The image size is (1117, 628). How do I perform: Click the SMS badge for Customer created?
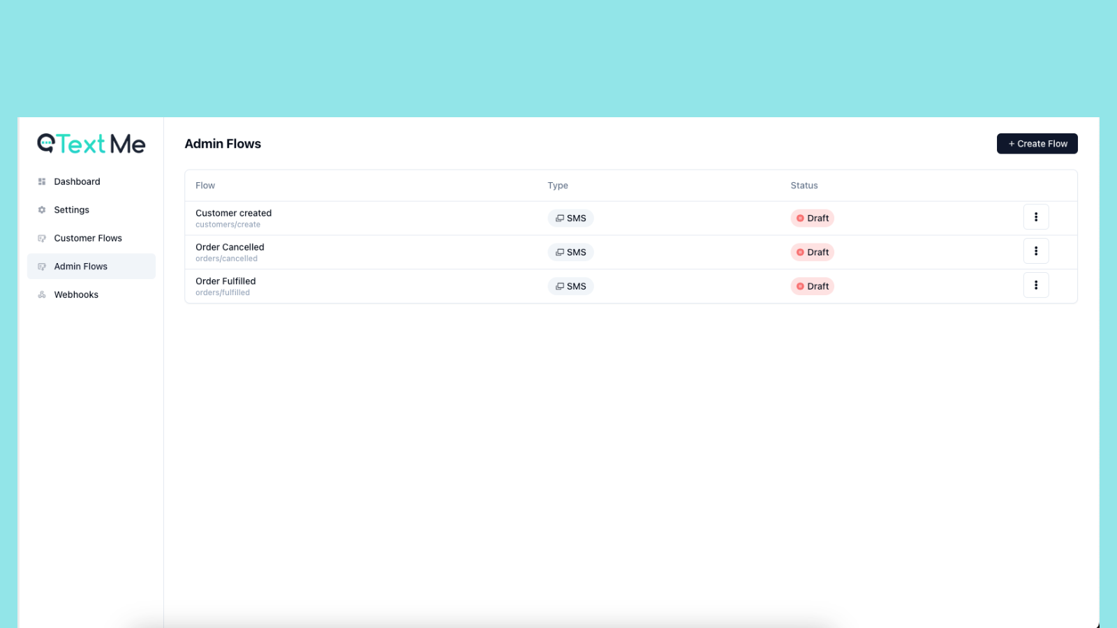[x=570, y=218]
